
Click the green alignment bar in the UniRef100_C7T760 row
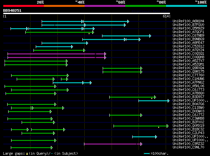(40, 76)
